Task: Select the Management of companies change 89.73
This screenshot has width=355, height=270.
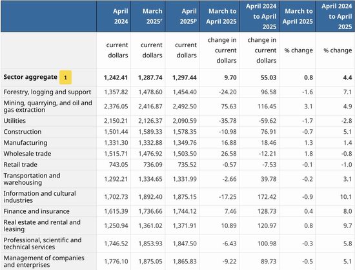Action: click(x=269, y=262)
